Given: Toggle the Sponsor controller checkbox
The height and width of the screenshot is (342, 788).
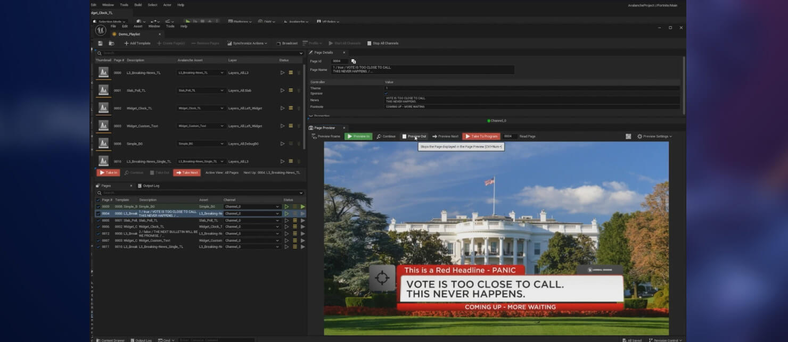Looking at the screenshot, I should click(x=387, y=94).
